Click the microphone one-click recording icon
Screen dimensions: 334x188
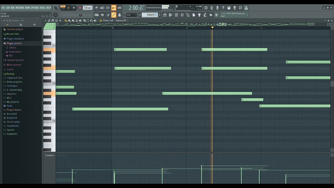(x=217, y=8)
